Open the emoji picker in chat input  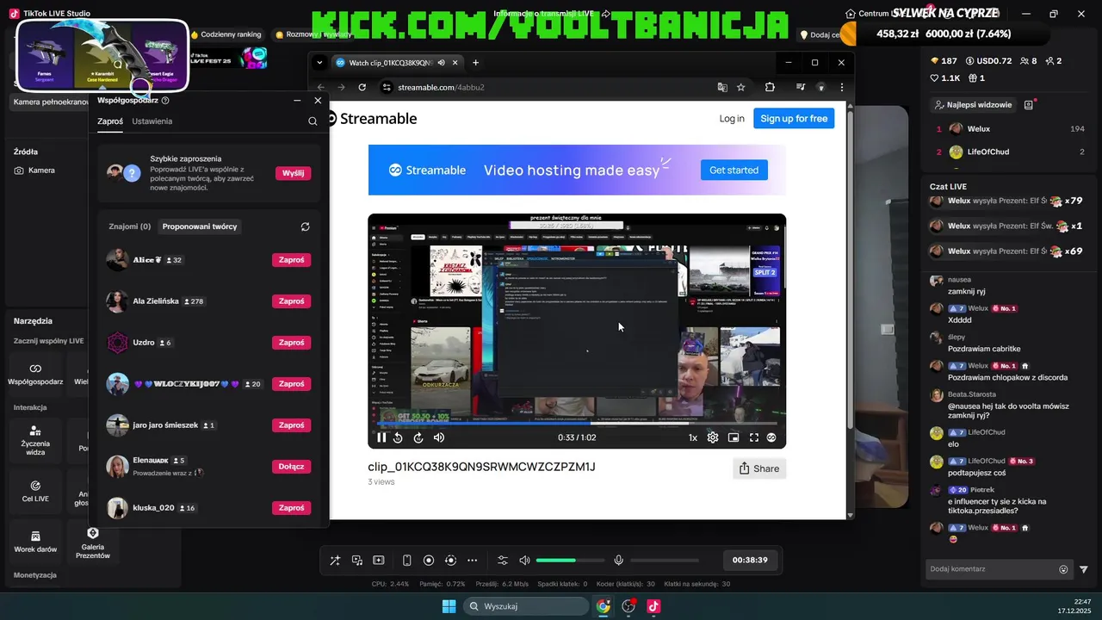click(x=1063, y=569)
